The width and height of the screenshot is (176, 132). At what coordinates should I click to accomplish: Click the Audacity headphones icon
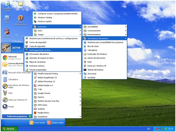click(35, 109)
